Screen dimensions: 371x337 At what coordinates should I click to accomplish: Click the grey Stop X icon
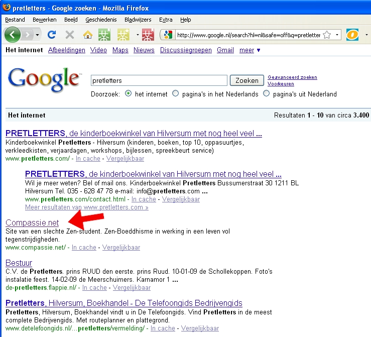70,35
